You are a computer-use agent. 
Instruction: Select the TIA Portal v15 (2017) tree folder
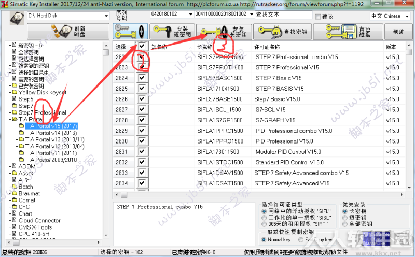[51, 126]
